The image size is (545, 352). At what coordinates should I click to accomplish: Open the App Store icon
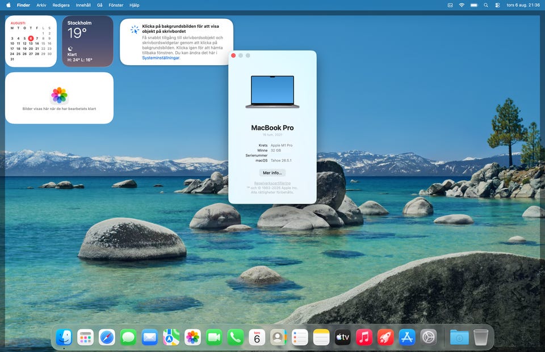tap(407, 337)
